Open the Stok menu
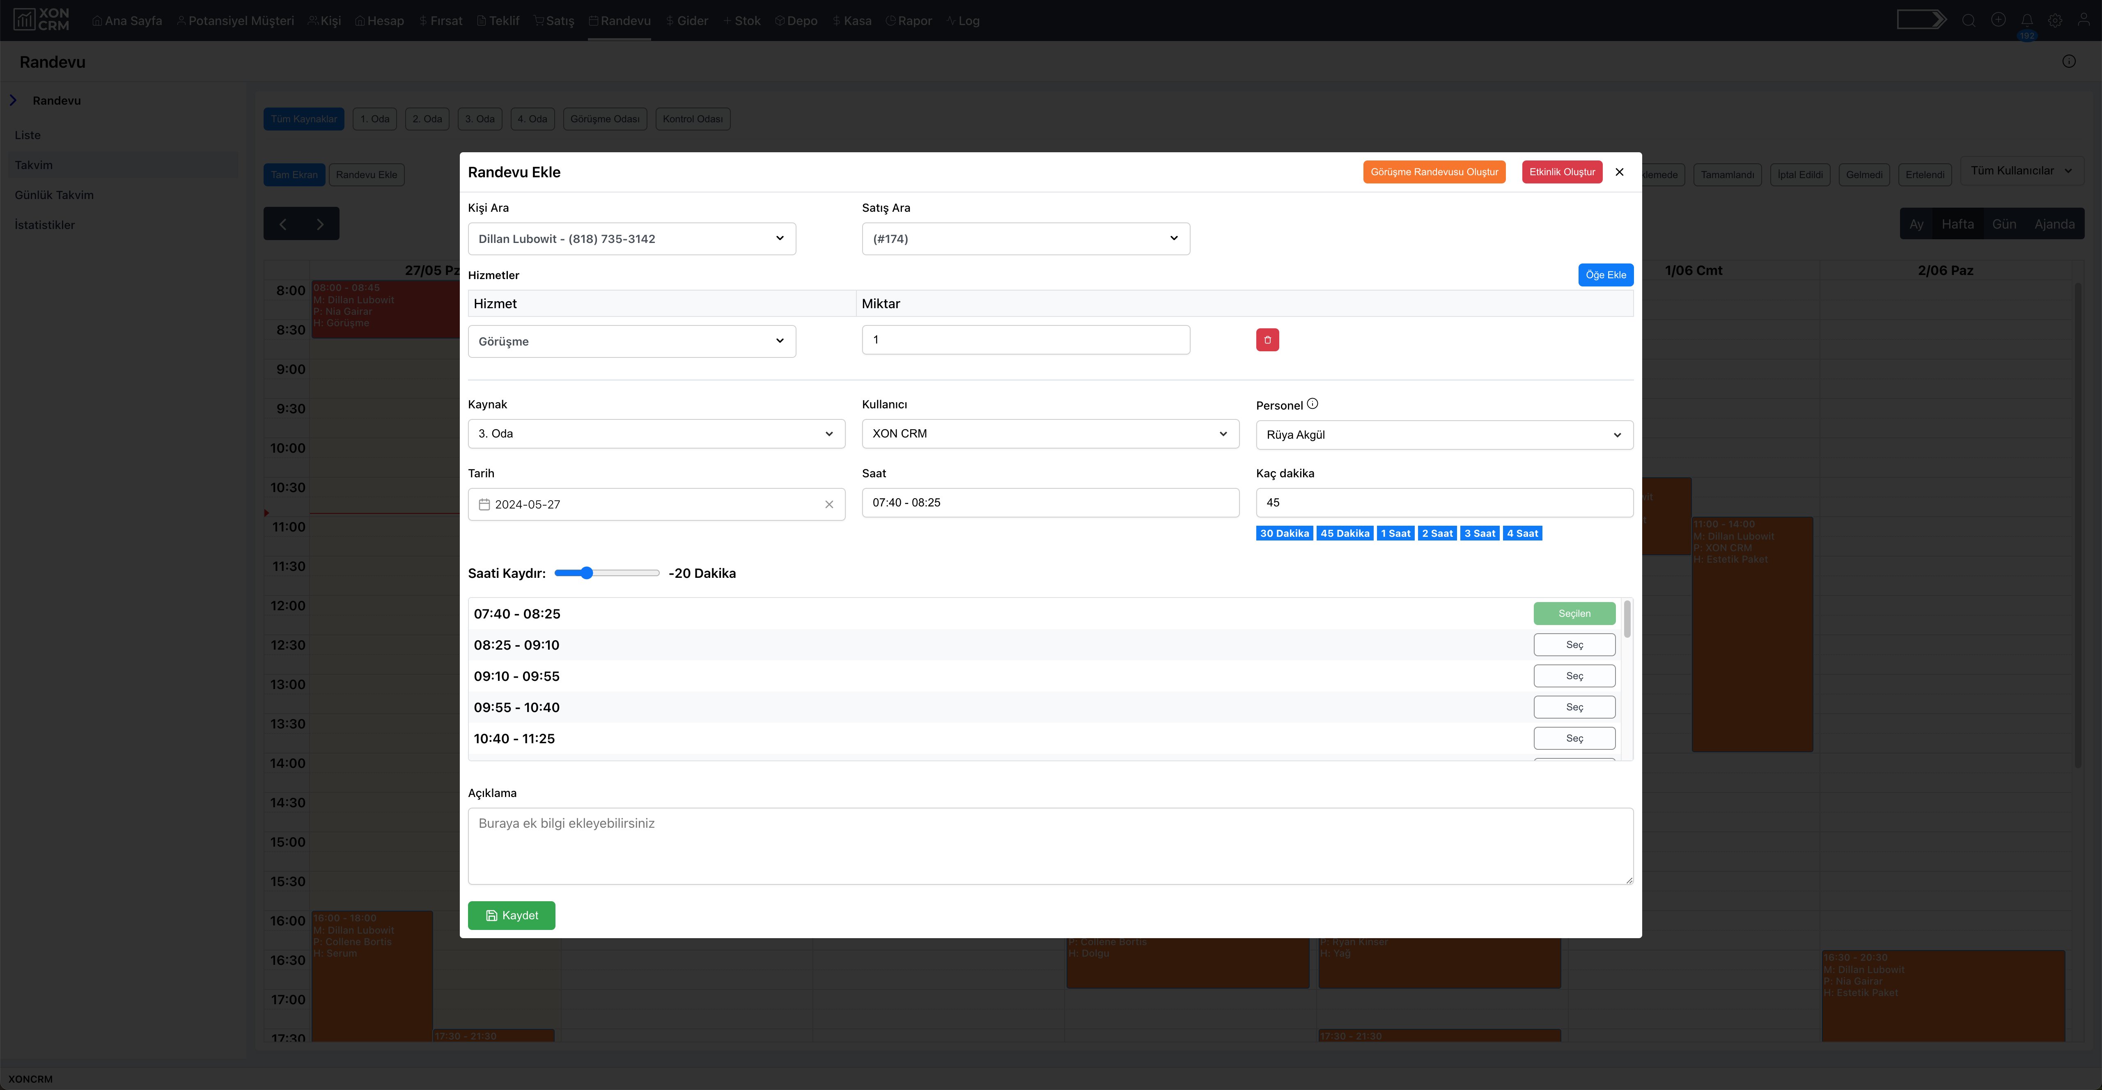This screenshot has height=1090, width=2102. 742,21
